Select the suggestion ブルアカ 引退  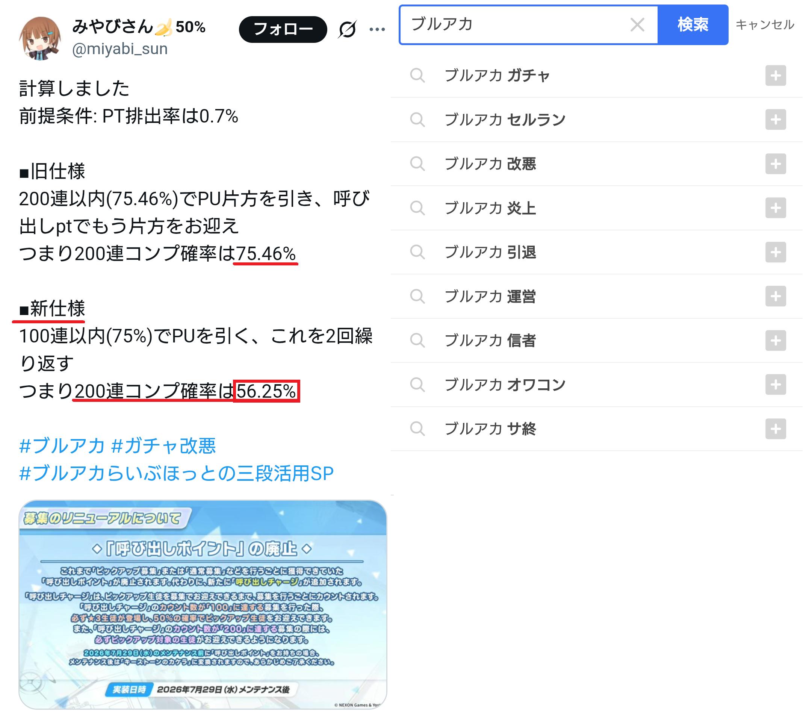596,252
